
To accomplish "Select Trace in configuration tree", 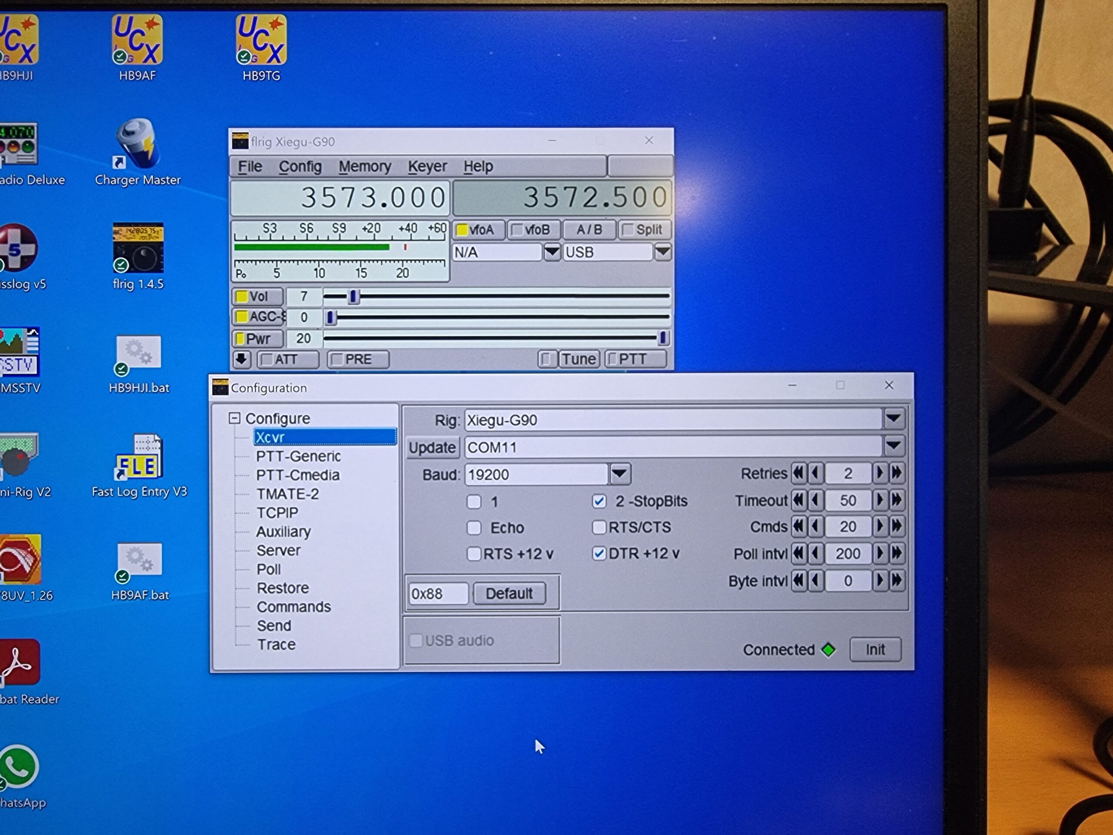I will tap(276, 645).
